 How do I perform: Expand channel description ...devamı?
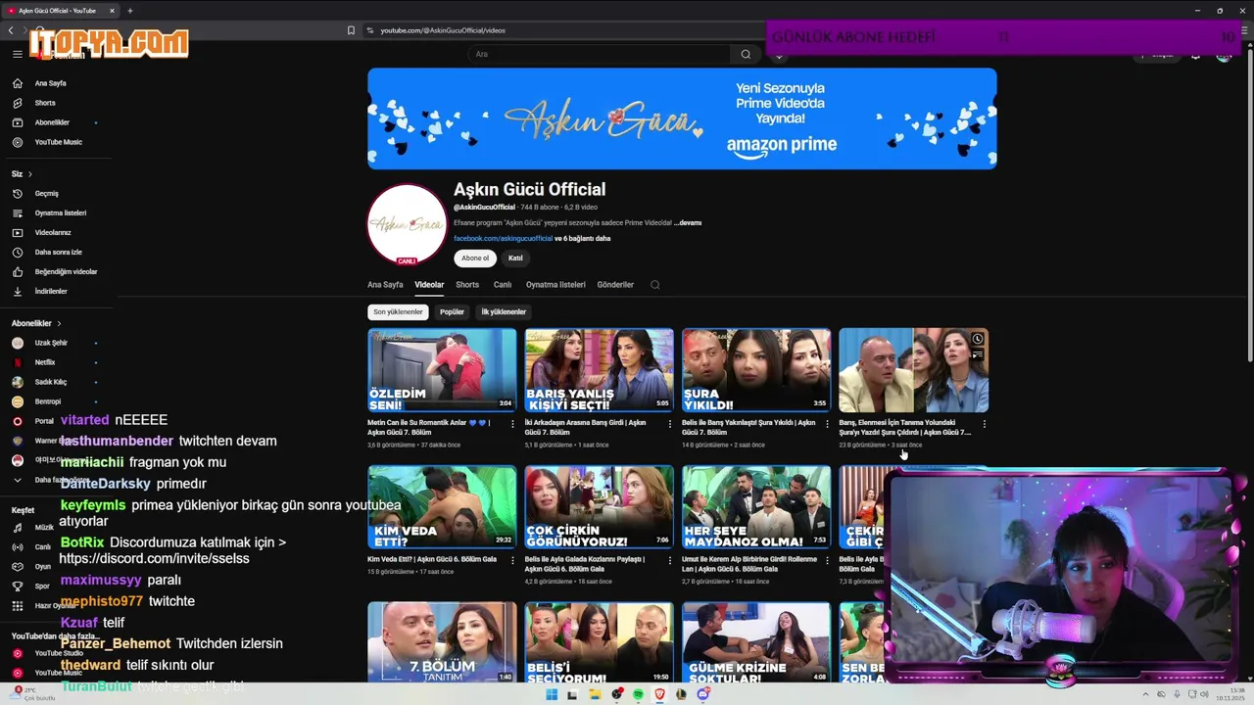pos(688,223)
